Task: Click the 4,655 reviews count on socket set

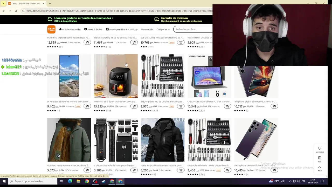Action: point(155,111)
